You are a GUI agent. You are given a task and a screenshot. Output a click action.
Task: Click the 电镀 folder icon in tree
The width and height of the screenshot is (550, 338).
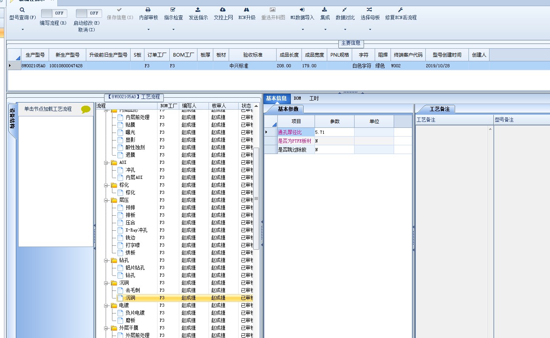pyautogui.click(x=114, y=306)
